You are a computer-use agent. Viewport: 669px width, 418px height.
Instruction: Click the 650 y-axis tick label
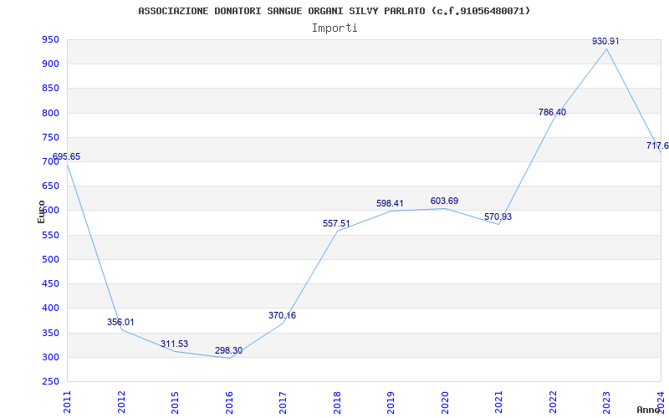50,186
